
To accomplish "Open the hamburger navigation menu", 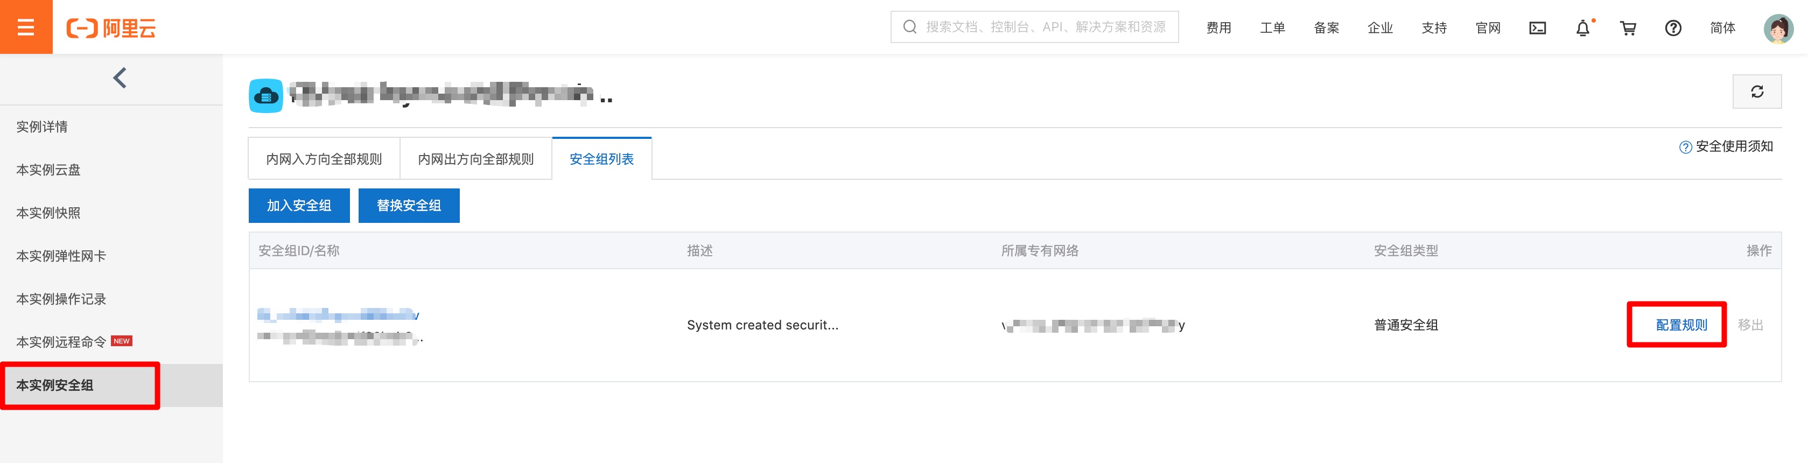I will pyautogui.click(x=26, y=27).
